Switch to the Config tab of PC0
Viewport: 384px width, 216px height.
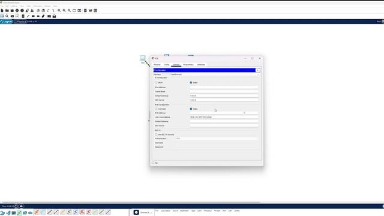[x=167, y=65]
